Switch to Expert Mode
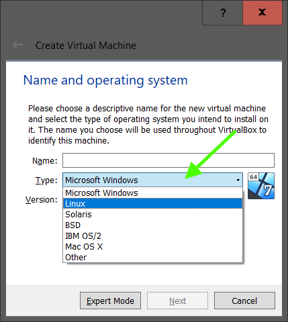This screenshot has height=322, width=288. coord(110,301)
